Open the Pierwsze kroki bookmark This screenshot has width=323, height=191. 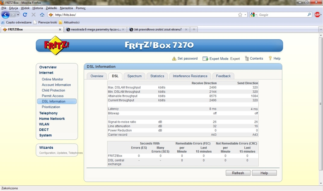pyautogui.click(x=45, y=22)
